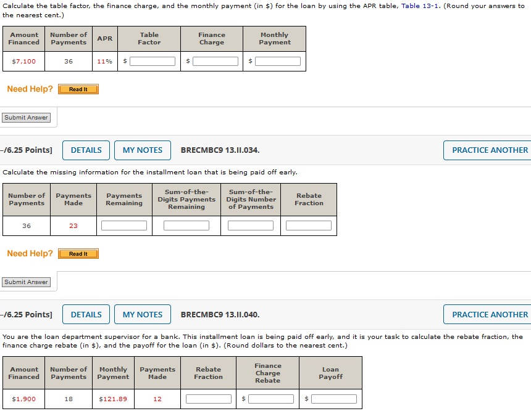Image resolution: width=531 pixels, height=419 pixels.
Task: Click the Rebate Fraction box for the 36-payment loan
Action: pyautogui.click(x=308, y=225)
